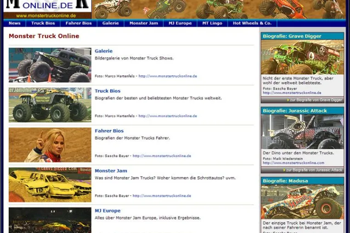
Task: Open 'zur Biografie von Grave Digger' link
Action: (316, 100)
